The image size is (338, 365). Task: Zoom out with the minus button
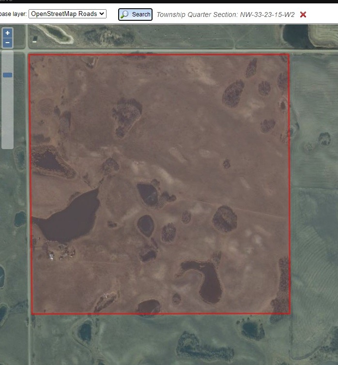pyautogui.click(x=7, y=43)
